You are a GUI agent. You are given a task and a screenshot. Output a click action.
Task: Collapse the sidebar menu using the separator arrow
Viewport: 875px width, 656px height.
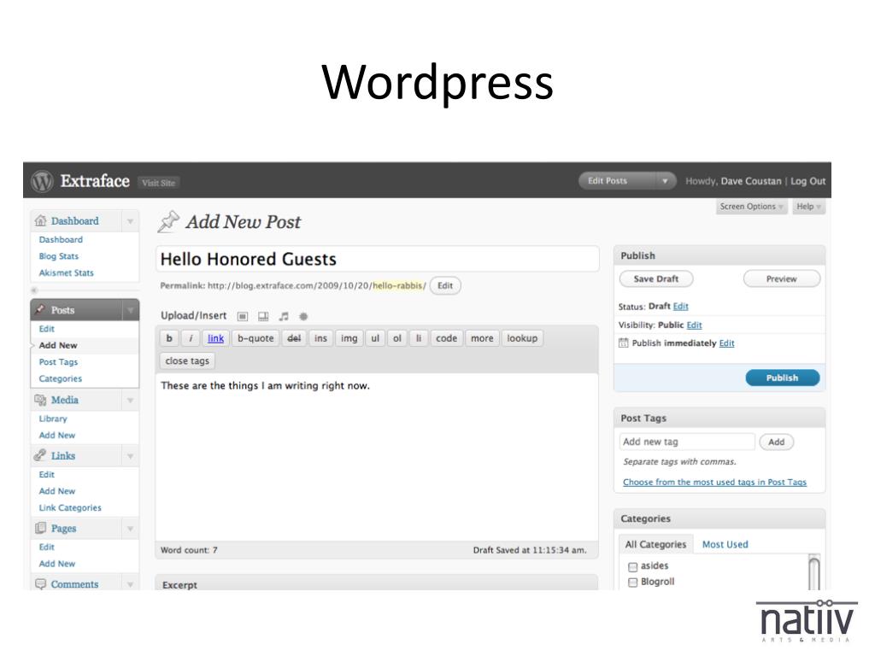[34, 290]
